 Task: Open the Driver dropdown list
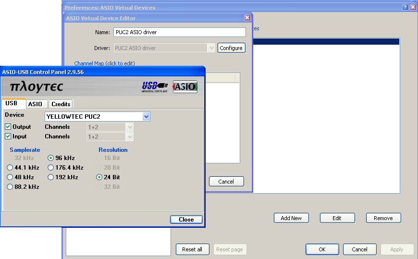[x=211, y=48]
